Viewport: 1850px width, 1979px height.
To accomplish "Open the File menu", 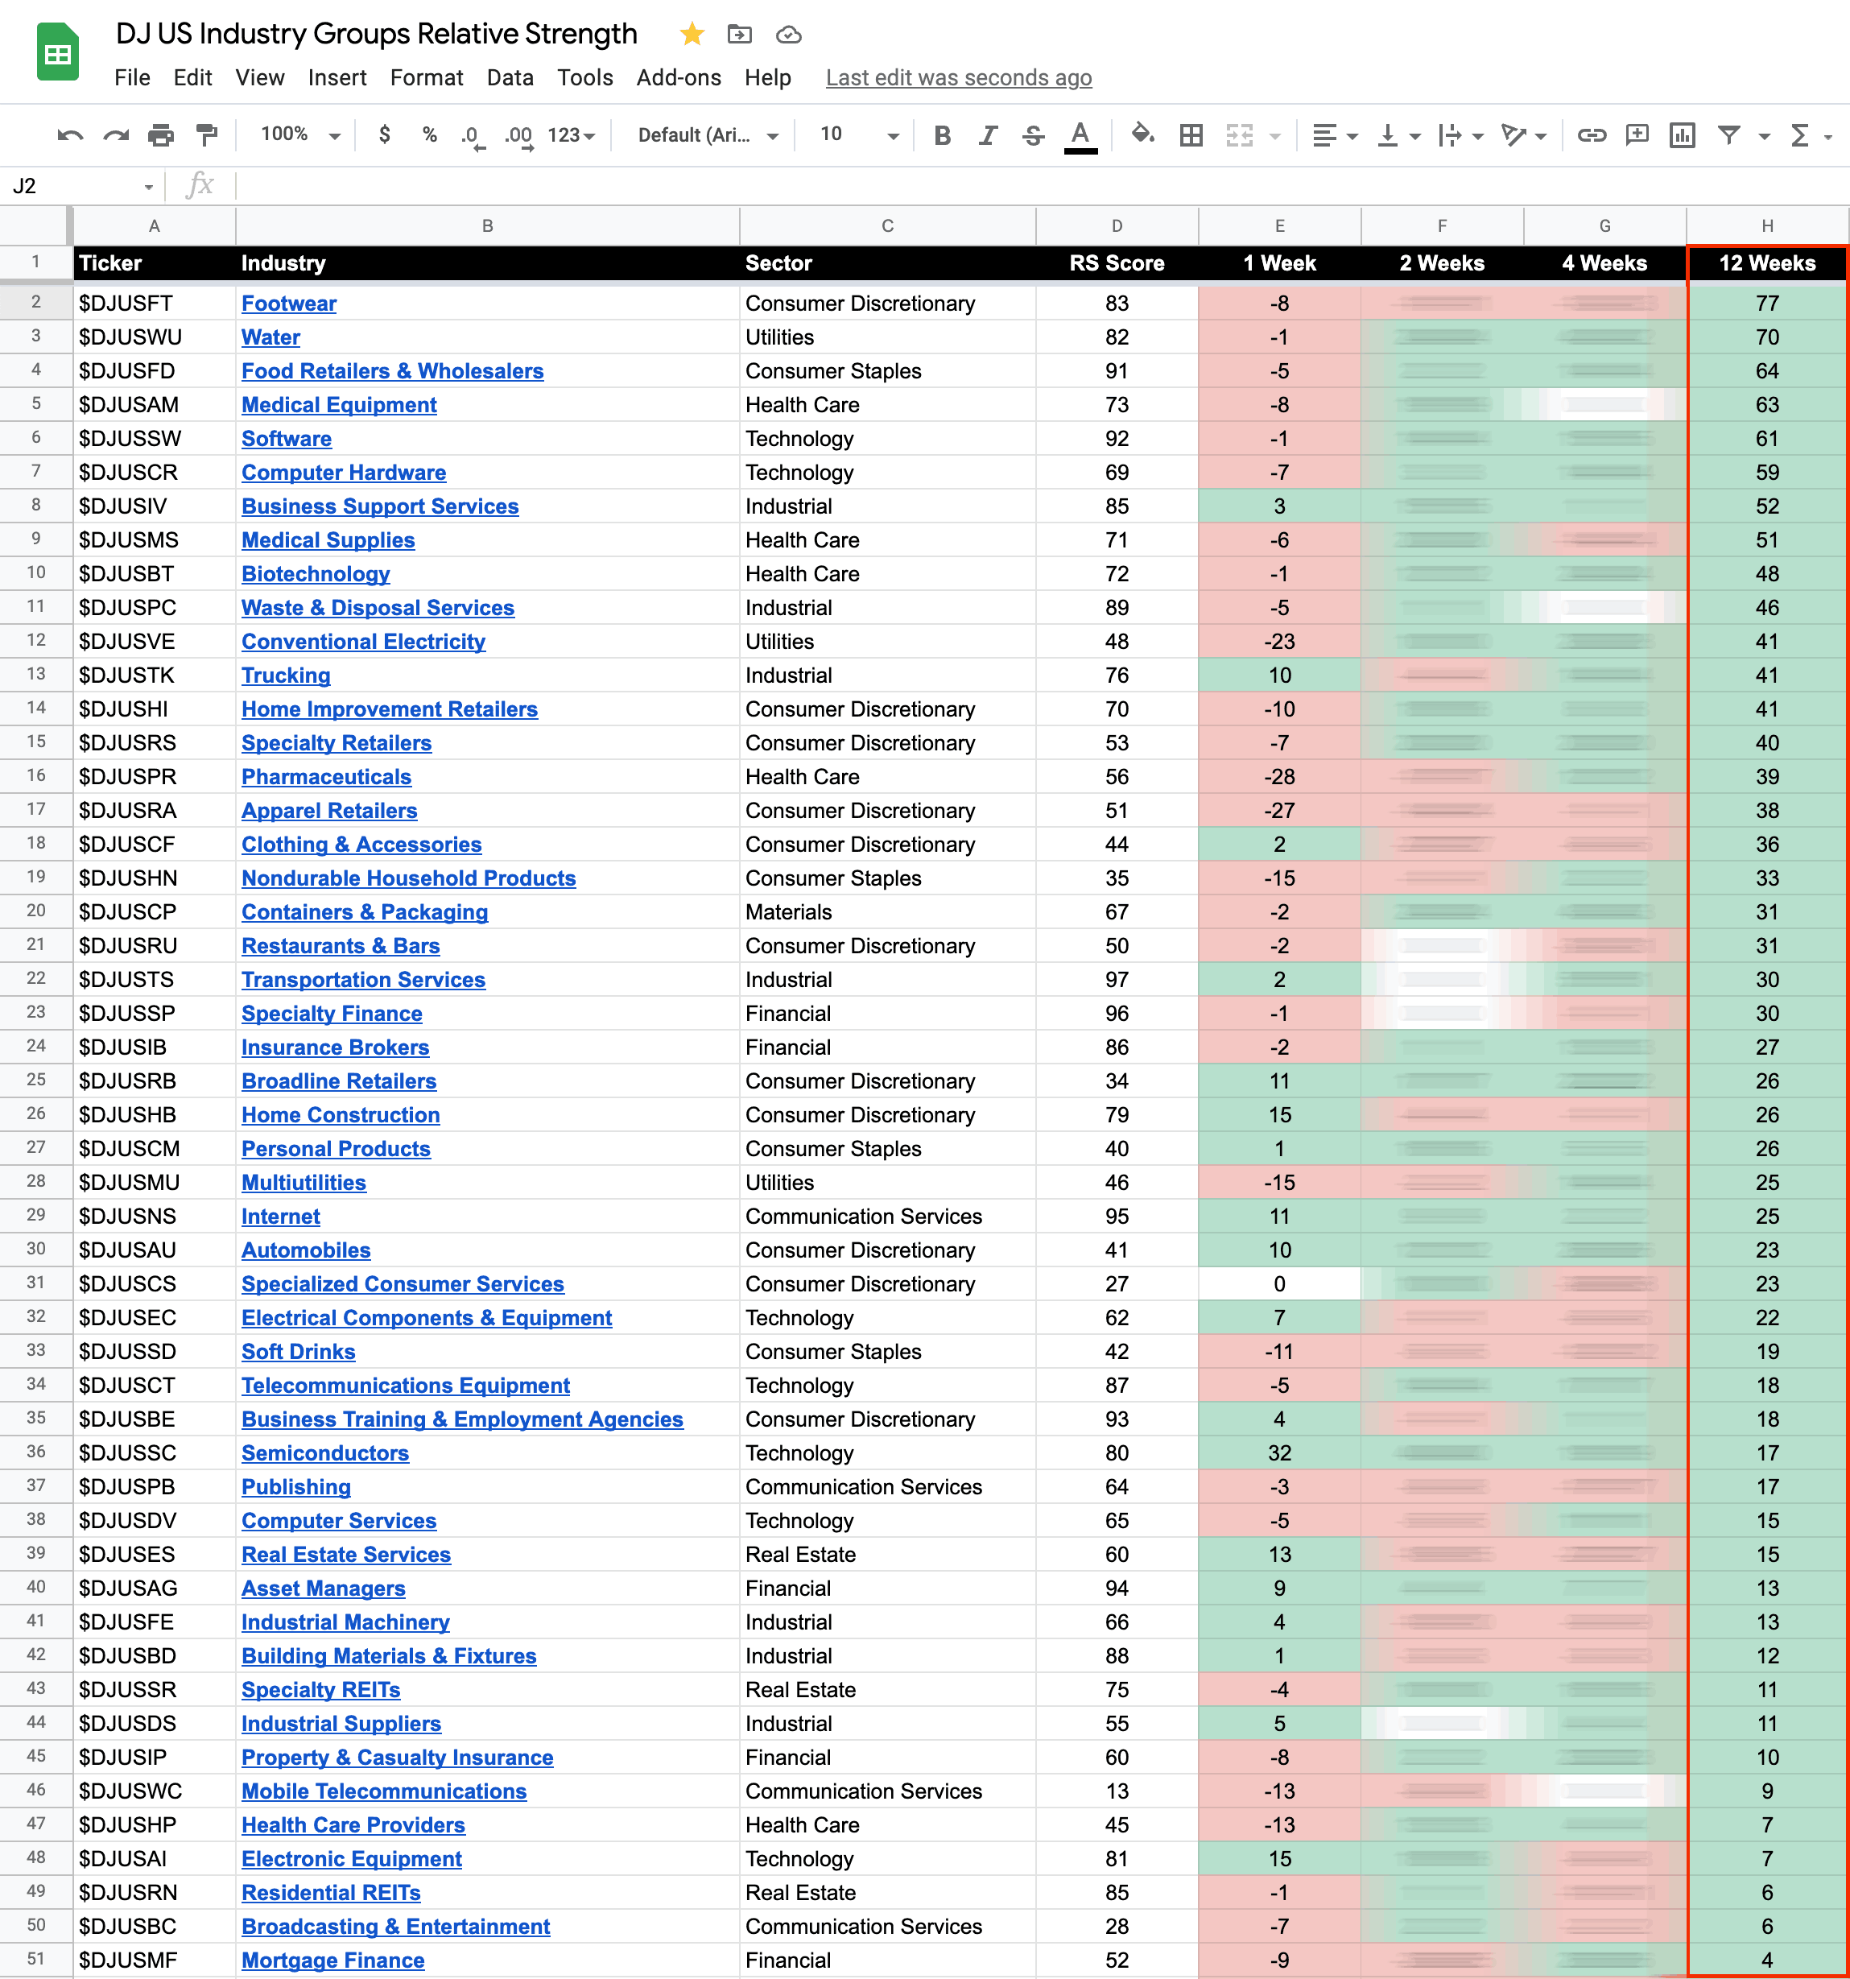I will coord(132,77).
